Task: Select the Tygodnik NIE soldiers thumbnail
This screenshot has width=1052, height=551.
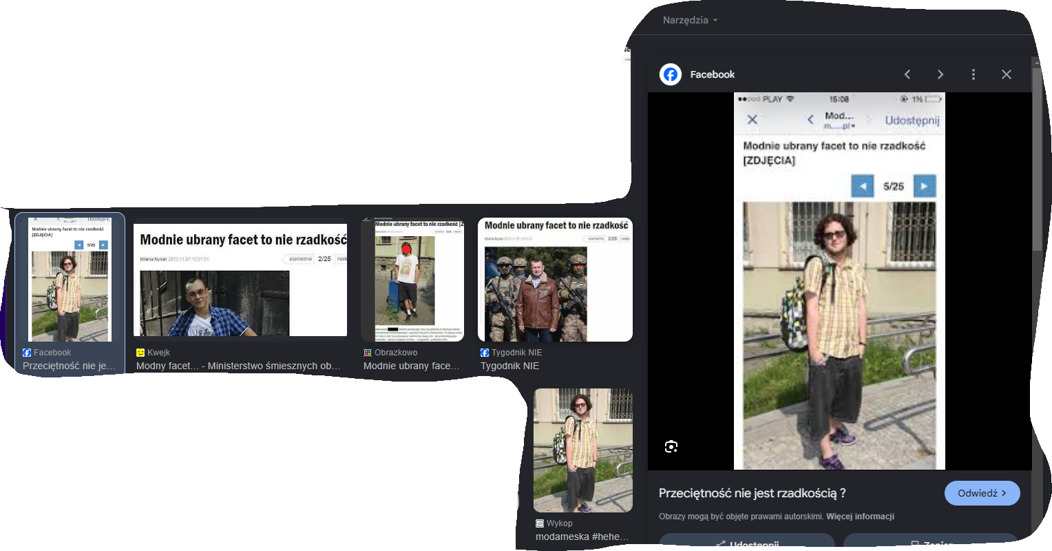Action: click(x=555, y=280)
